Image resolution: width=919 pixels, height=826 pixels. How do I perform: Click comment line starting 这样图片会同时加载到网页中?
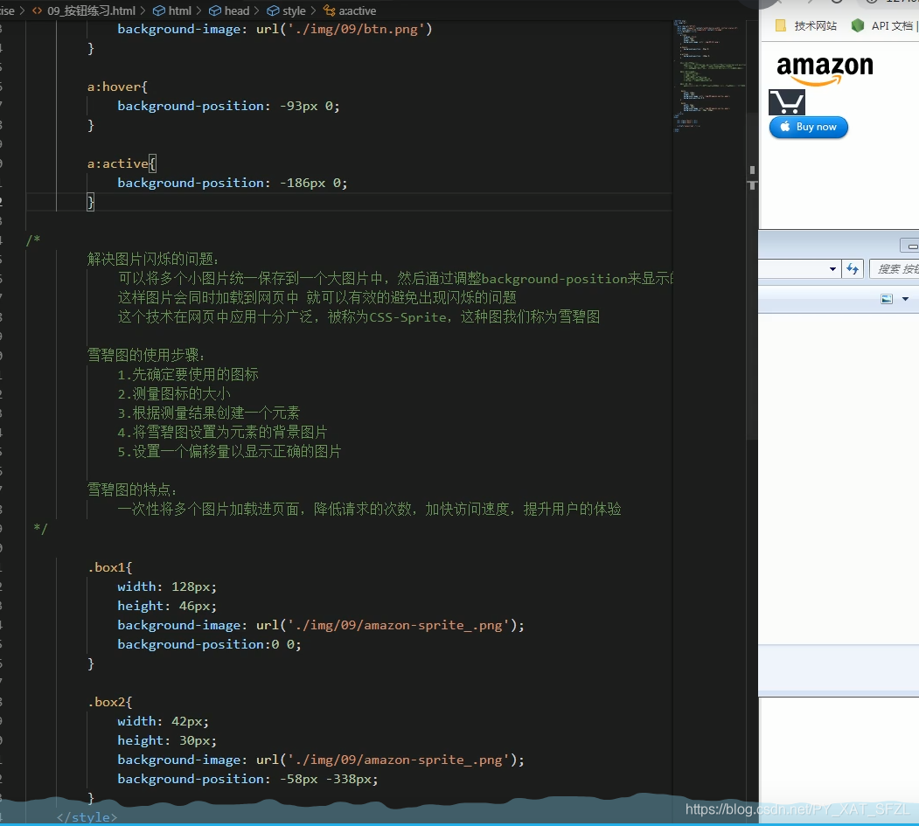tap(317, 297)
